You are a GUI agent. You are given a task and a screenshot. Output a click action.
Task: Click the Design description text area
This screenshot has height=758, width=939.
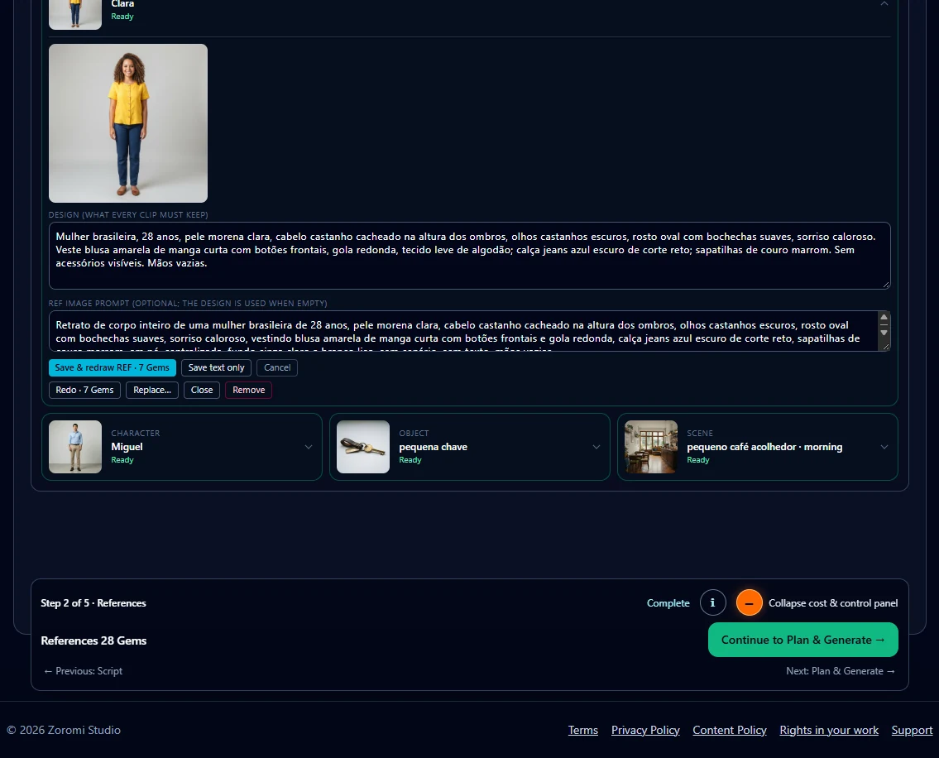pos(470,256)
